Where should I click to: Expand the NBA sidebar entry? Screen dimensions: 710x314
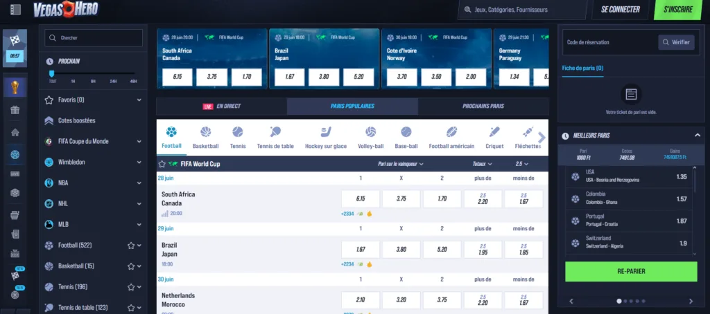pos(139,183)
